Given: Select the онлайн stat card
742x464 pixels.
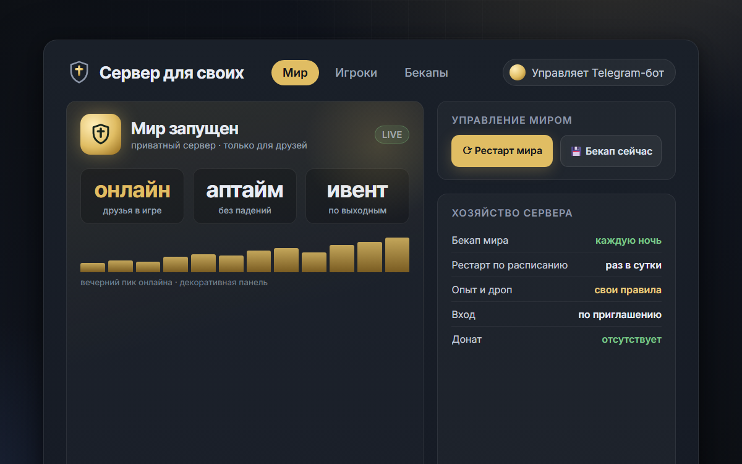Looking at the screenshot, I should (x=132, y=196).
